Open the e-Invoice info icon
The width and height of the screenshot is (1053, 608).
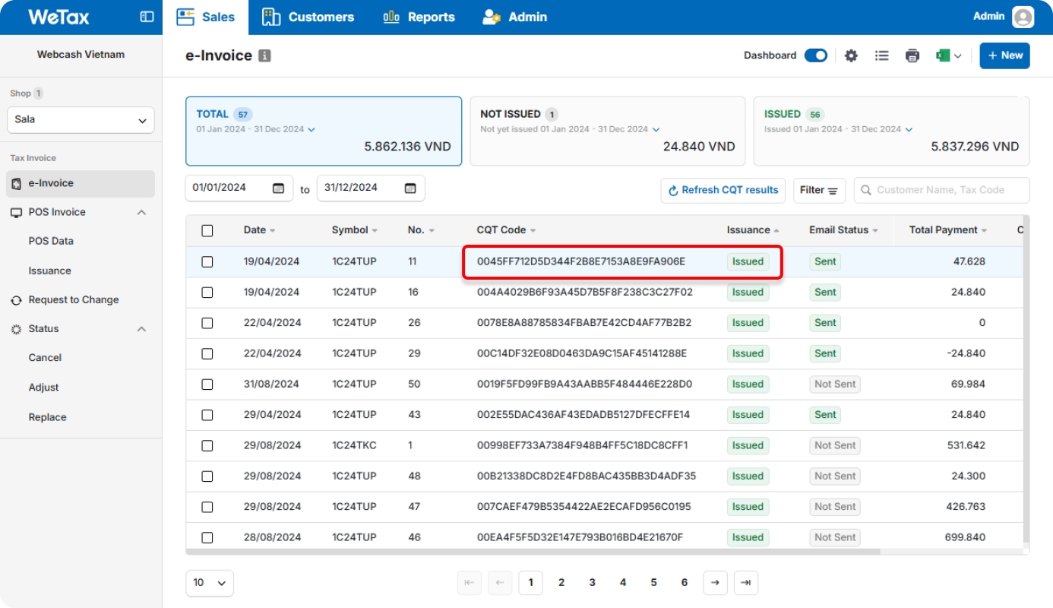click(x=264, y=55)
